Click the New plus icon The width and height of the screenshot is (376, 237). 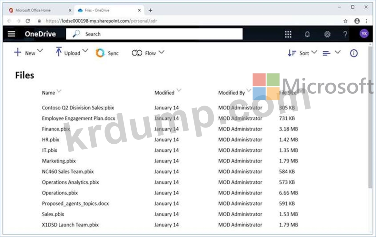(x=17, y=52)
